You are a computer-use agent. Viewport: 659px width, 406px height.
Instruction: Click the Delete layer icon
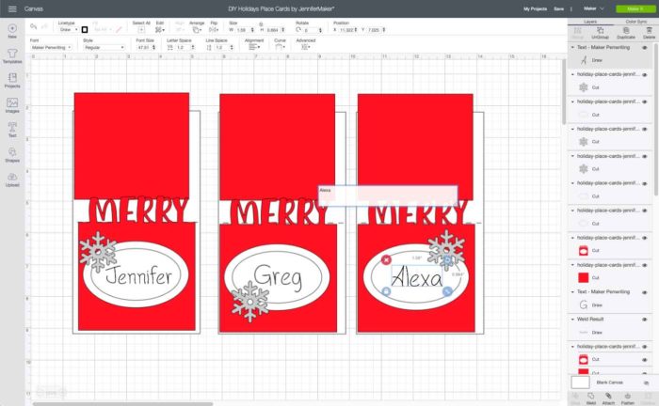649,32
